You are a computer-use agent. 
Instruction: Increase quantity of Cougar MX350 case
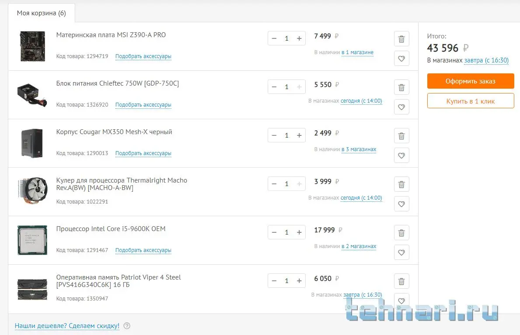pos(299,135)
